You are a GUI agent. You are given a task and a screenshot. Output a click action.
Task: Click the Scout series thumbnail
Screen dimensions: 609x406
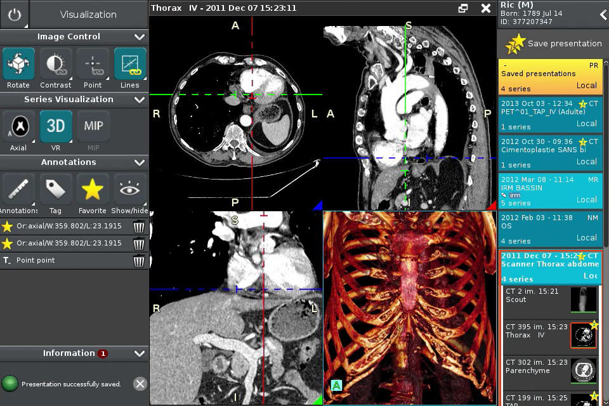[x=584, y=299]
